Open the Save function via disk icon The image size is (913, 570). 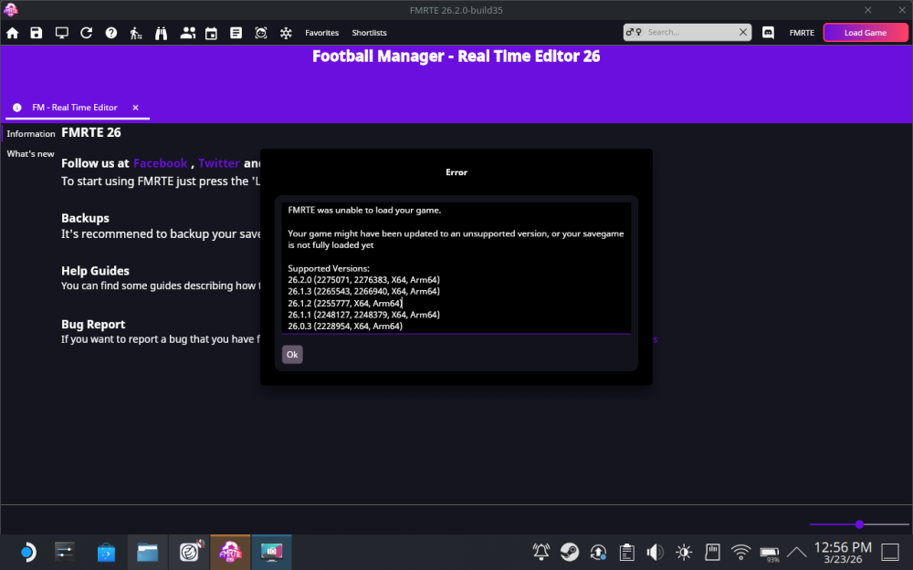tap(37, 32)
